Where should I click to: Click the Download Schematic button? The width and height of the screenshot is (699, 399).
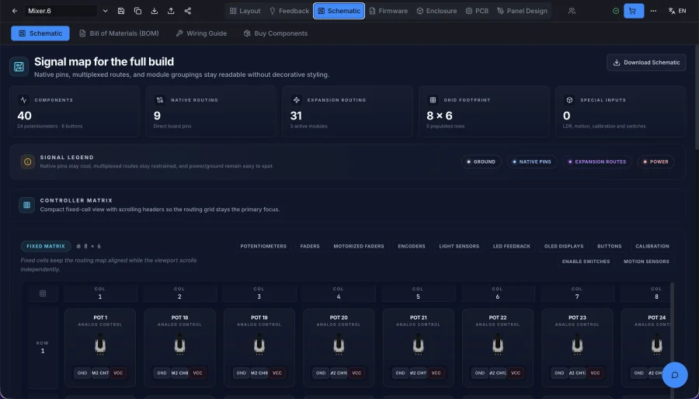tap(646, 62)
